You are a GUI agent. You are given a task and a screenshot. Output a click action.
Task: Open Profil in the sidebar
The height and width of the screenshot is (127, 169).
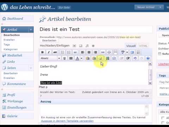click(x=11, y=95)
